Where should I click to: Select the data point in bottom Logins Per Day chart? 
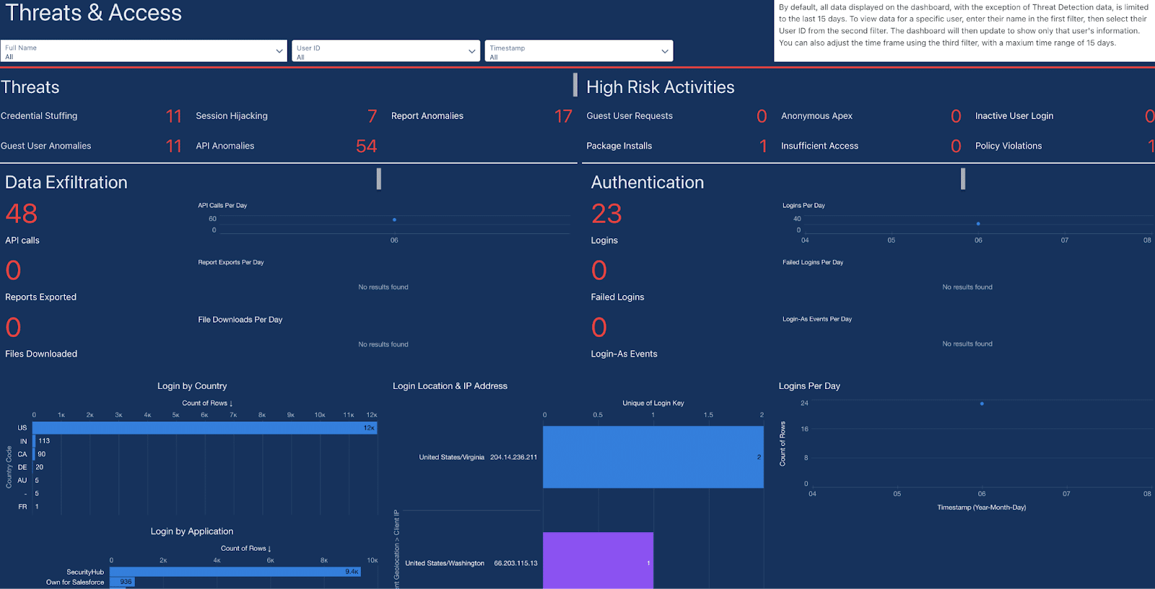982,403
